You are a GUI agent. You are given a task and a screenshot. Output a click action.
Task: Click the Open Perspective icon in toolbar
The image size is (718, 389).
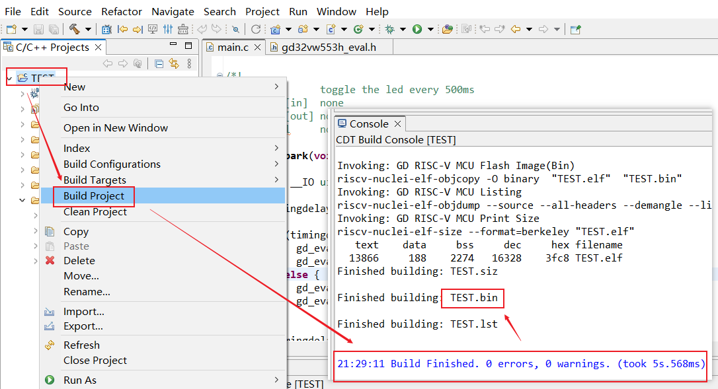click(575, 29)
